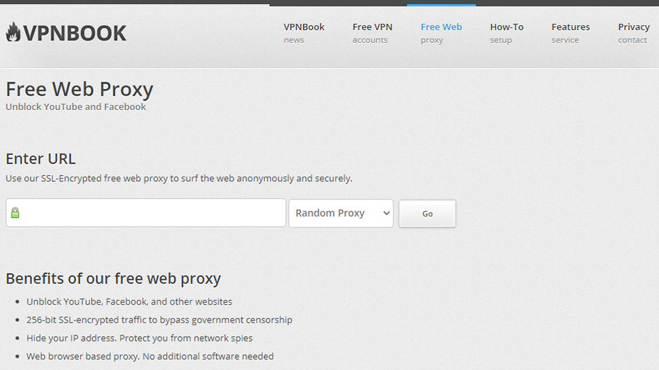Click the dropdown chevron arrow beside Random Proxy
The height and width of the screenshot is (370, 659).
(387, 213)
